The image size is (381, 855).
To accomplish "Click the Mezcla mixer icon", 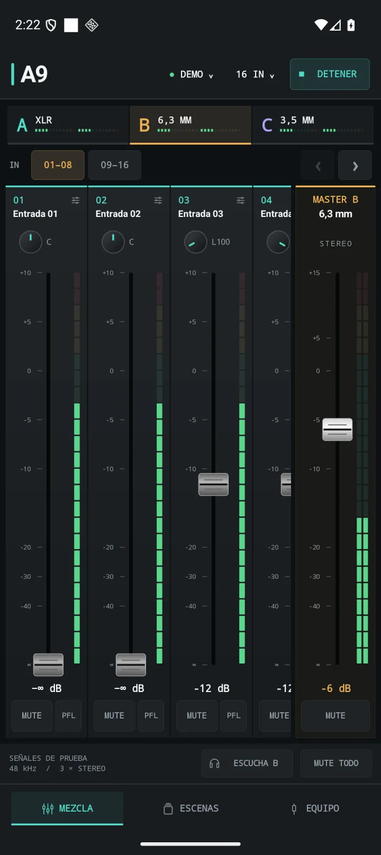I will click(x=48, y=808).
